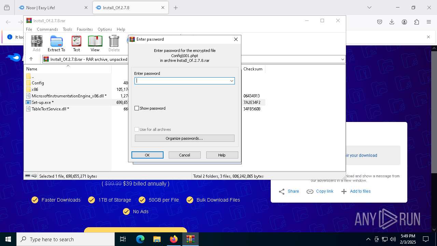Enable the Show password checkbox
Viewport: 437px width, 246px height.
[x=137, y=108]
